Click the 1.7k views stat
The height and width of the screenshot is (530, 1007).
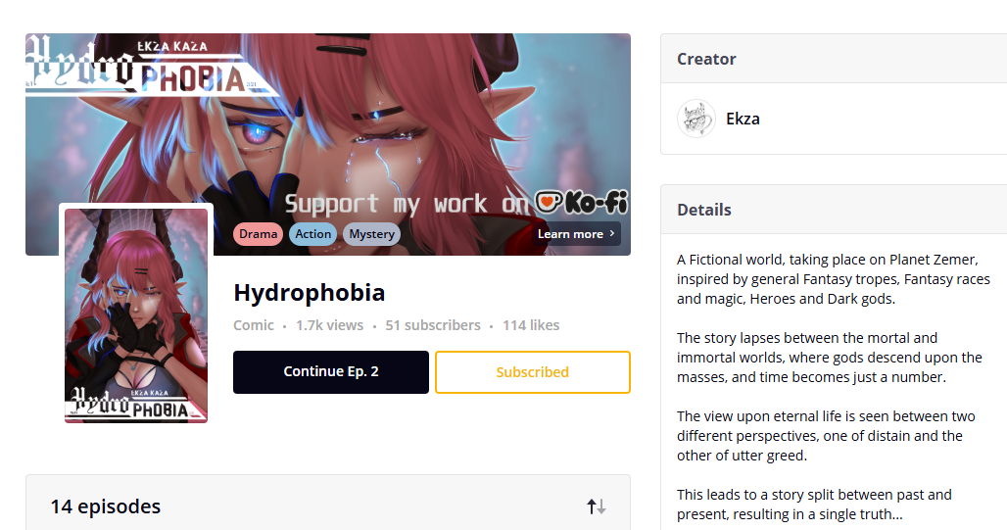(329, 325)
